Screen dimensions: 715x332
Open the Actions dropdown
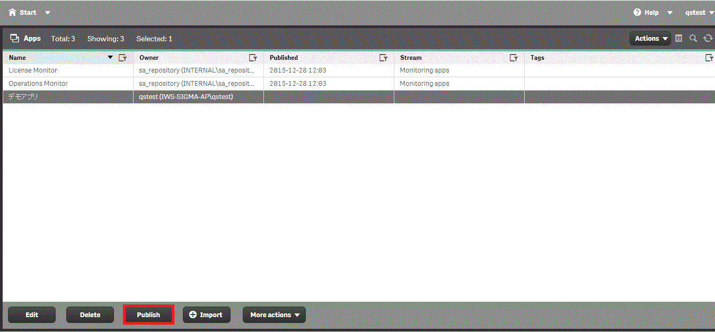click(650, 38)
